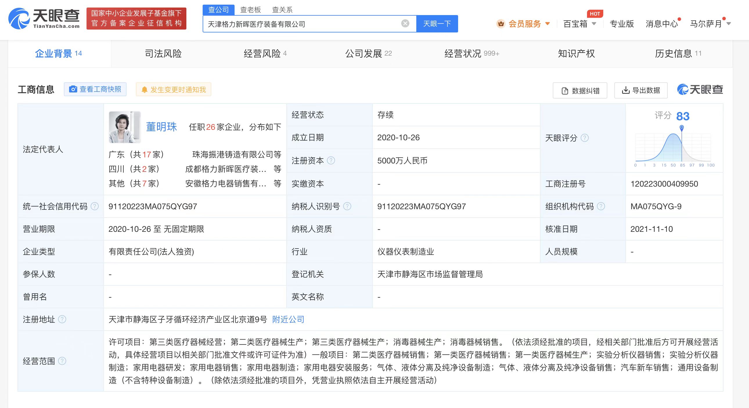Viewport: 749px width, 408px height.
Task: Click the HOT badge above 百宝箱
Action: (595, 14)
